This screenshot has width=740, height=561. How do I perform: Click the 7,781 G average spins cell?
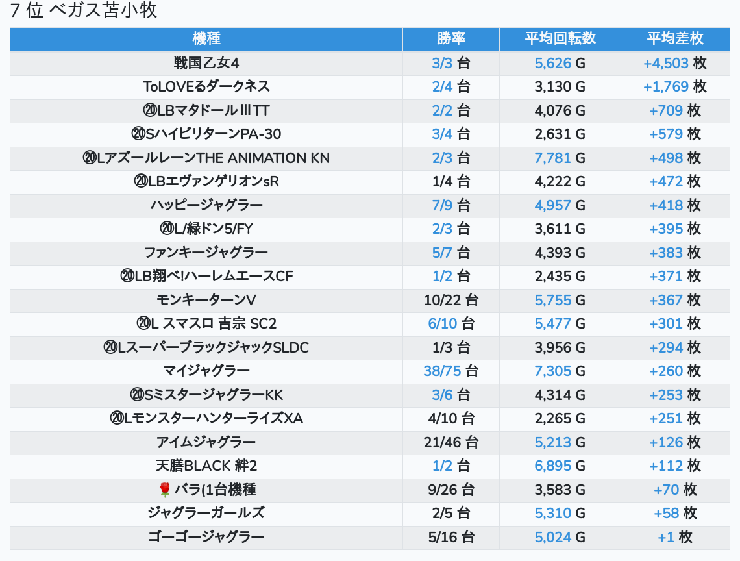tap(560, 158)
